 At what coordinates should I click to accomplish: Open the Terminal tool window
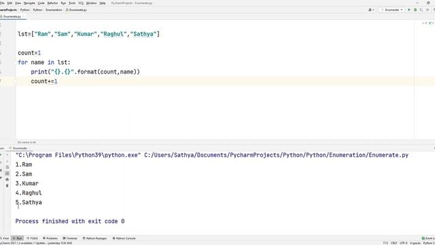(x=70, y=238)
